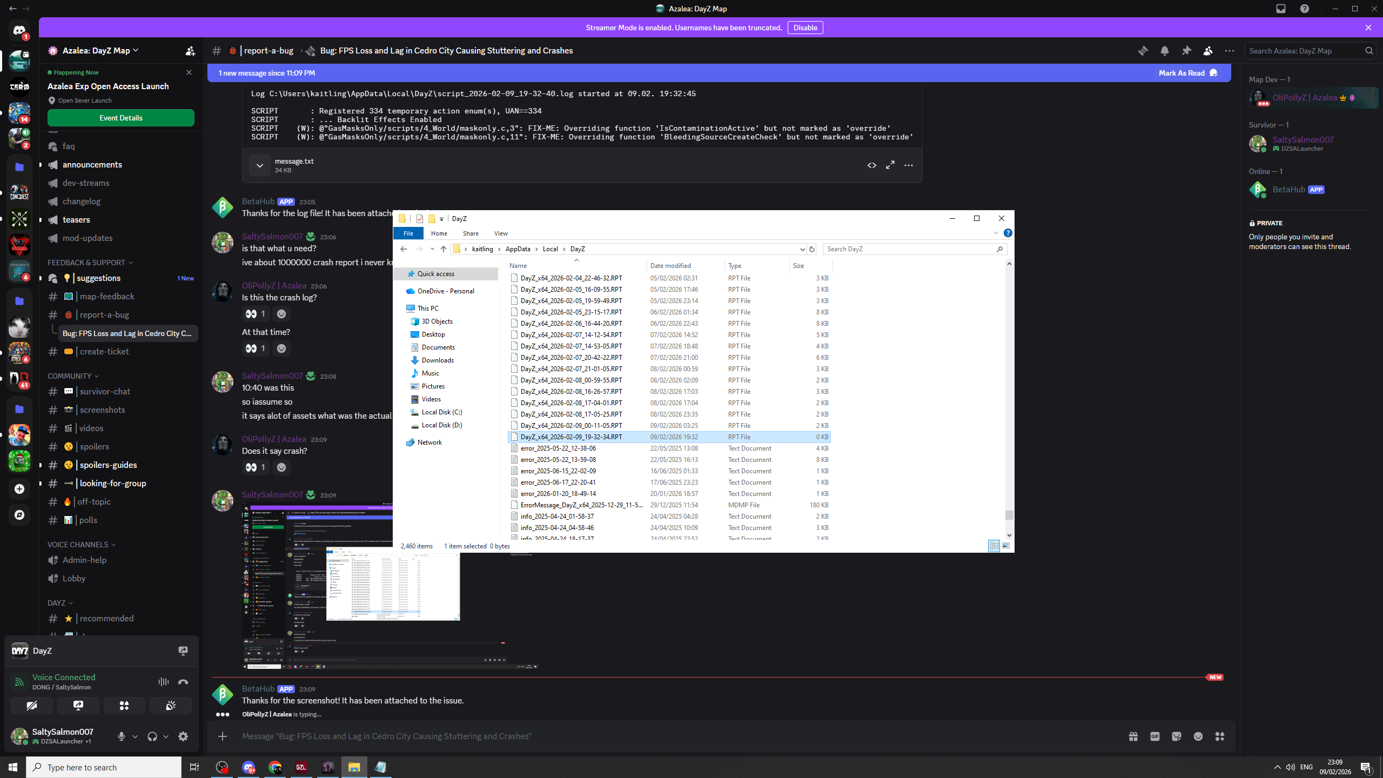View message.txt in full screen

(x=890, y=165)
